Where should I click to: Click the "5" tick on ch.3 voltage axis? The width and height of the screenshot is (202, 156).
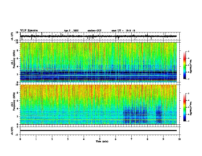18,127
